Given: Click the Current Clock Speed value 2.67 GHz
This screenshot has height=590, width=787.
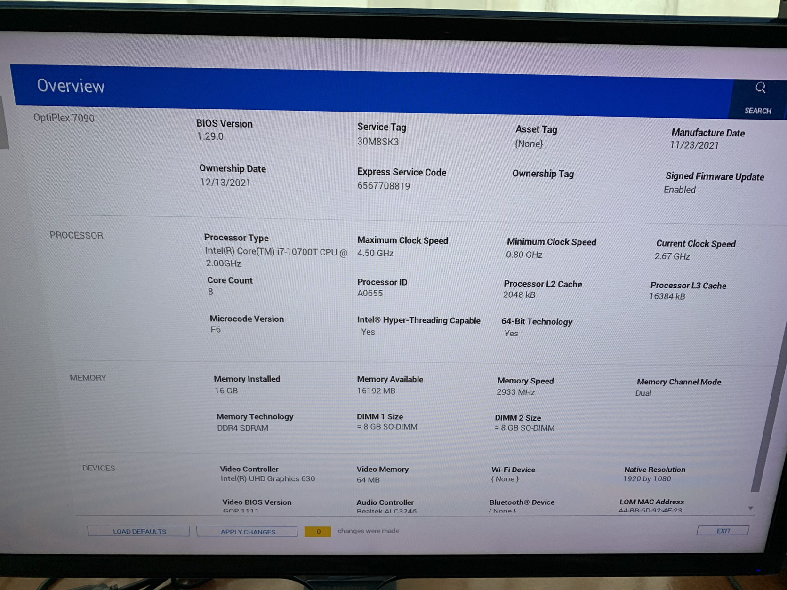Looking at the screenshot, I should pos(672,256).
